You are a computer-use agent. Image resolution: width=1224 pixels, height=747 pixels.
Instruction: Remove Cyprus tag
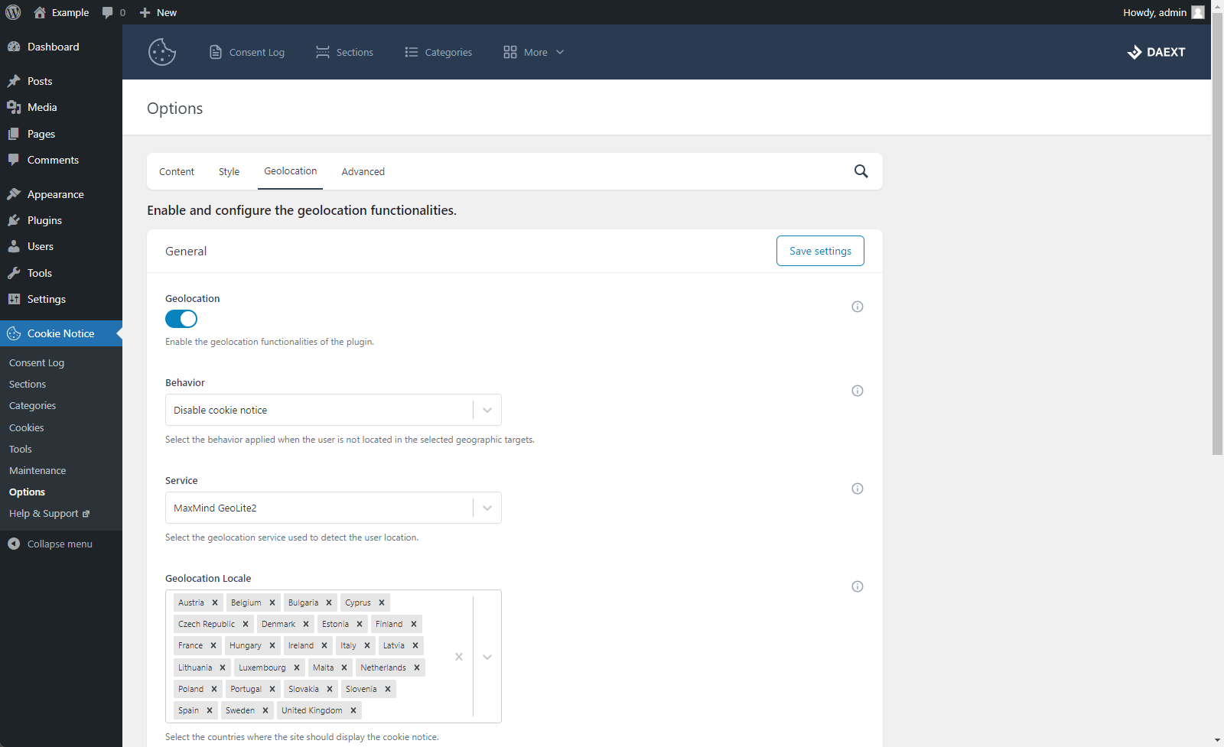[382, 602]
